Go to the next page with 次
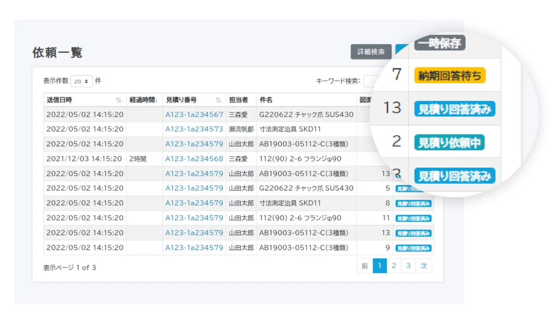Screen dimensions: 552x315 [424, 266]
